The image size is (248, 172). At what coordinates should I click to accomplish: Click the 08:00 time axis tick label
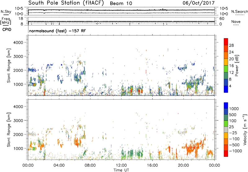(x=90, y=165)
